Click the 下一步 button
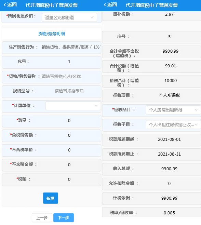 (64, 218)
